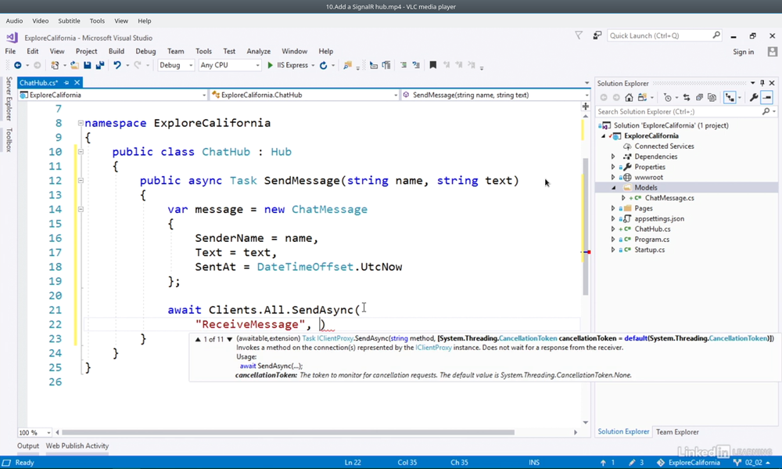
Task: Switch to the Team Explorer tab
Action: click(x=677, y=431)
